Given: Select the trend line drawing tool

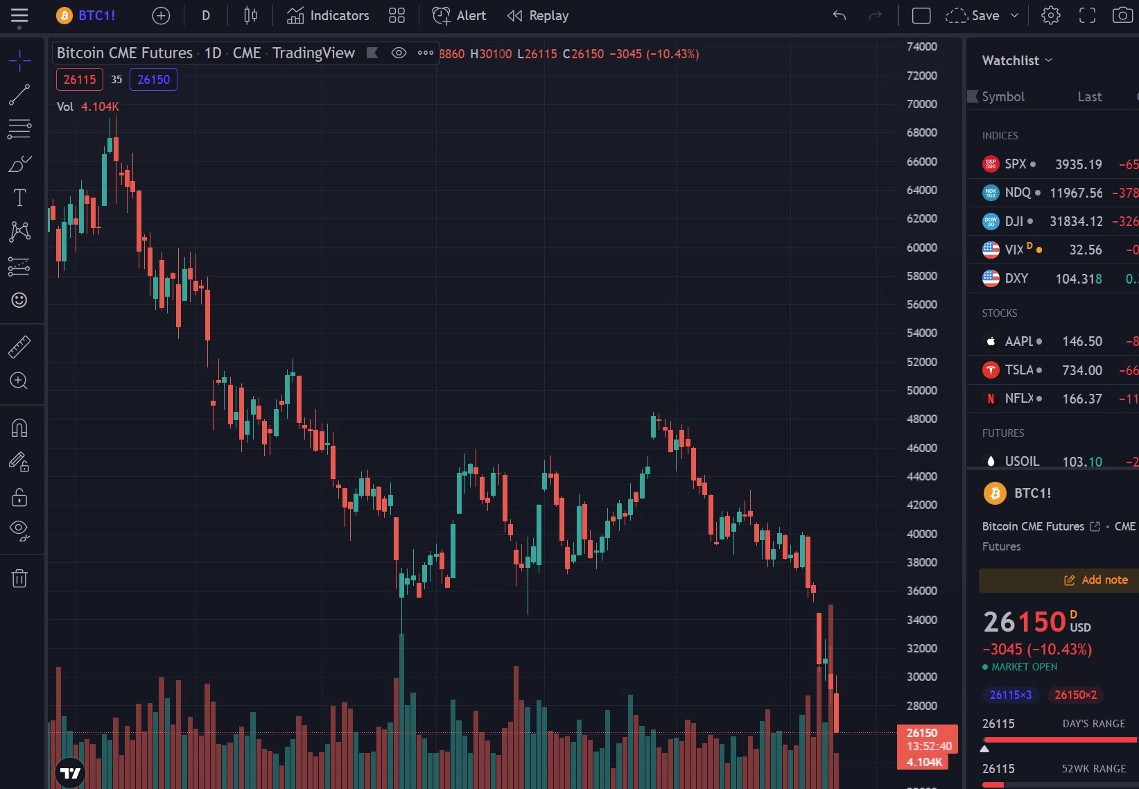Looking at the screenshot, I should [19, 95].
